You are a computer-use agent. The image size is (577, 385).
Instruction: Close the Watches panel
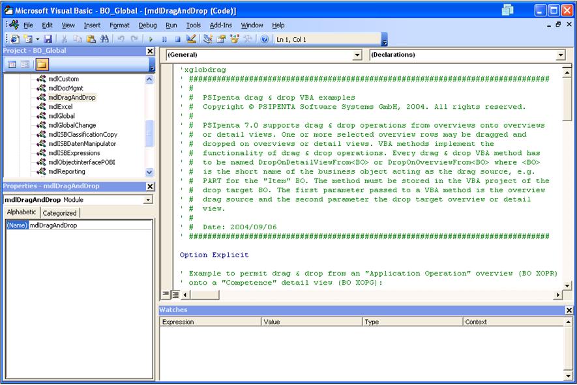[569, 310]
